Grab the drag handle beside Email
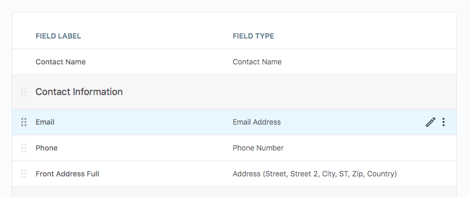470x197 pixels. 24,122
